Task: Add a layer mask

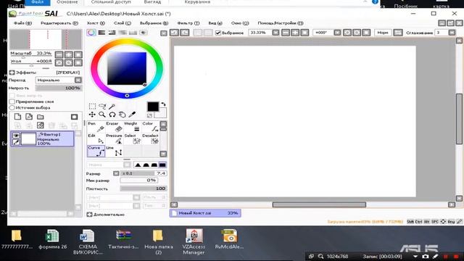Action: point(74,117)
